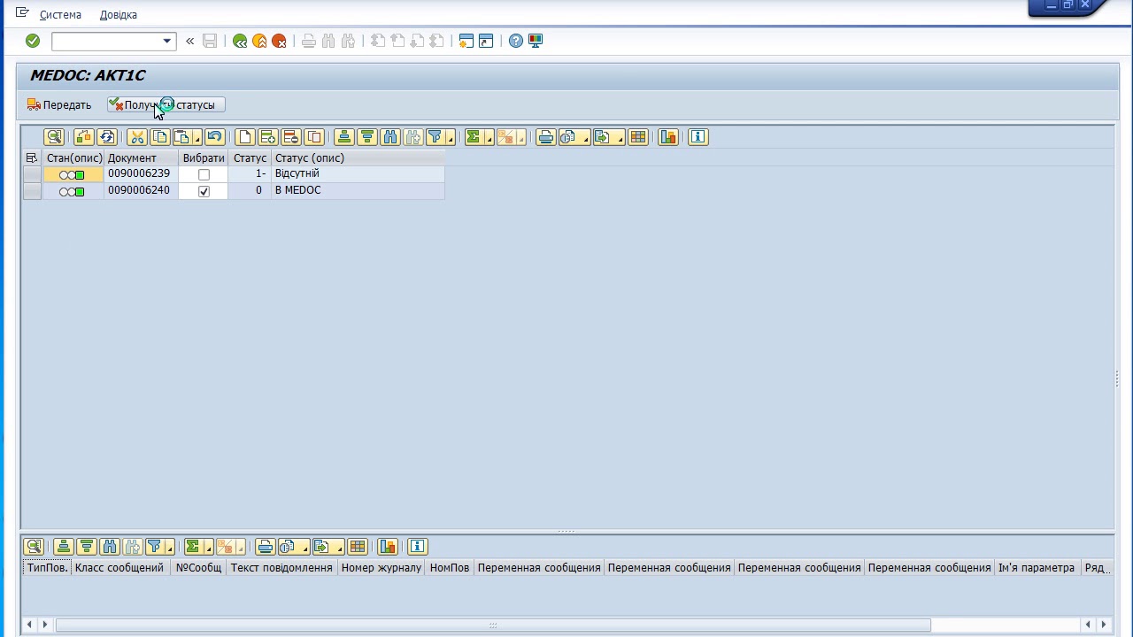Click document number 0090006239 cell
Screen dimensions: 1133x637
[x=141, y=174]
